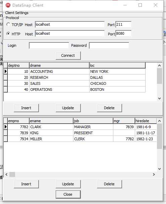Click the BOSTON location cell
Screen dimensions: 166x204
point(117,89)
